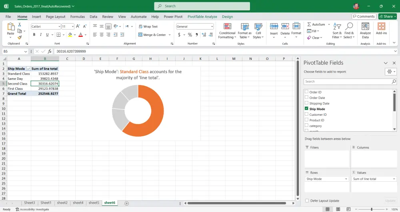Switch to Page Layout view in the status bar
This screenshot has height=212, width=400.
click(338, 209)
